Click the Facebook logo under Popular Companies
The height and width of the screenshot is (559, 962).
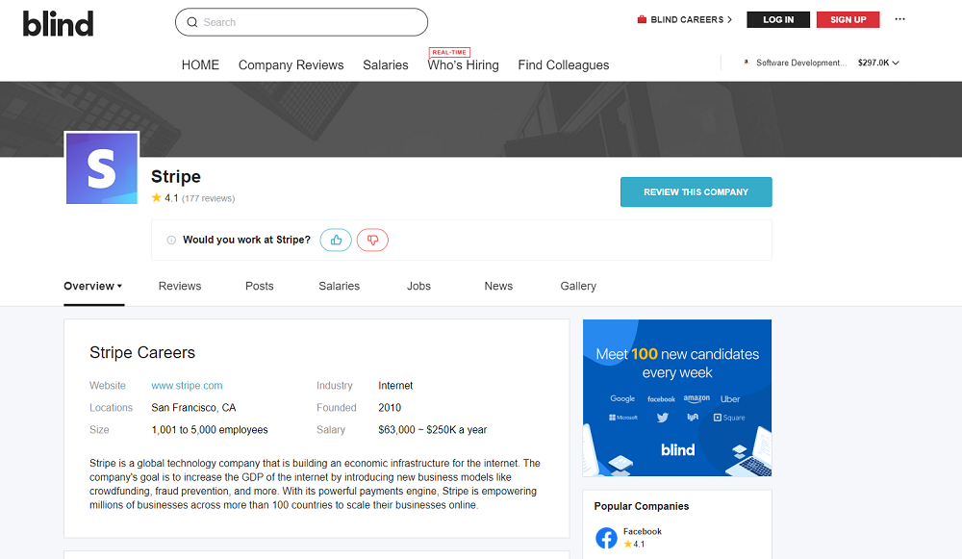(x=606, y=538)
